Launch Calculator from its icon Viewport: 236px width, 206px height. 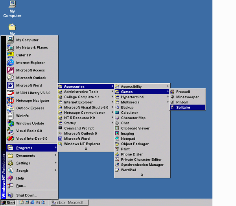point(117,112)
